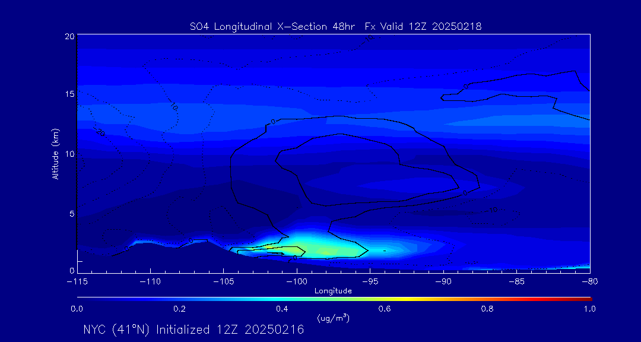Select the 5 km altitude tick label
The height and width of the screenshot is (342, 641).
(71, 213)
